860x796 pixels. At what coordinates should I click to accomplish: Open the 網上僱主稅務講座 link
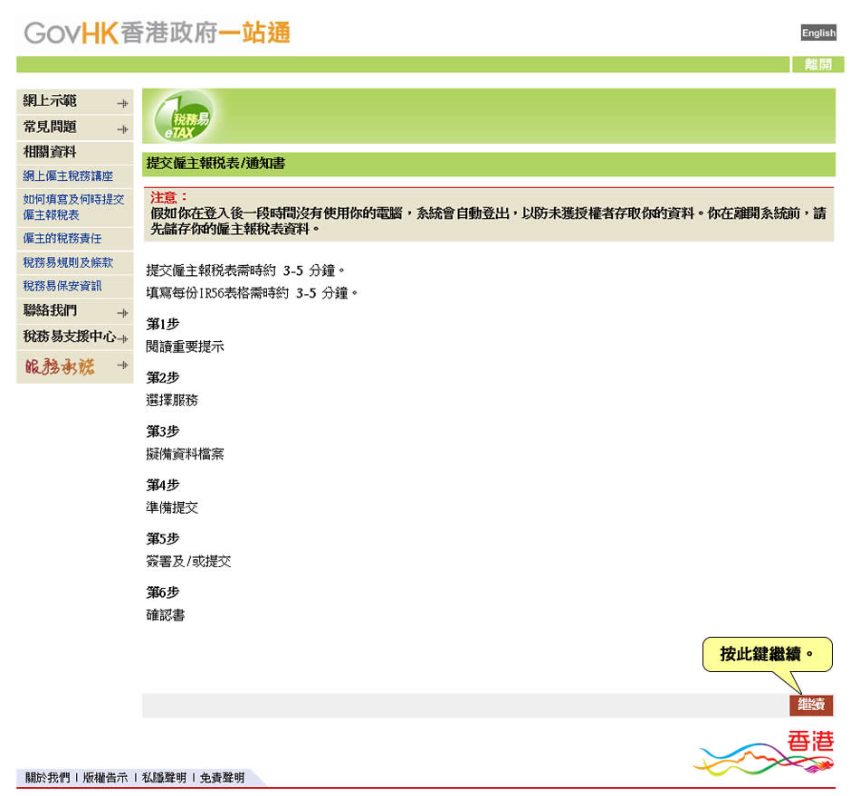[x=68, y=176]
